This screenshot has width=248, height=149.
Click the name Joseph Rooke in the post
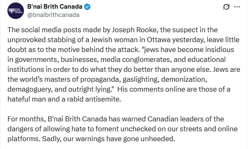(x=134, y=30)
